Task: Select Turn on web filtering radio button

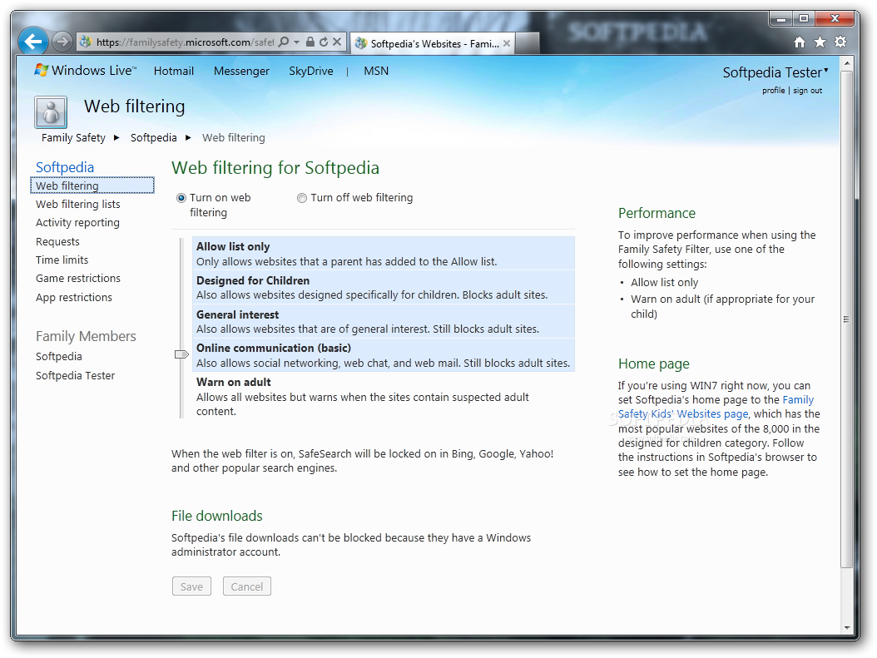Action: 181,198
